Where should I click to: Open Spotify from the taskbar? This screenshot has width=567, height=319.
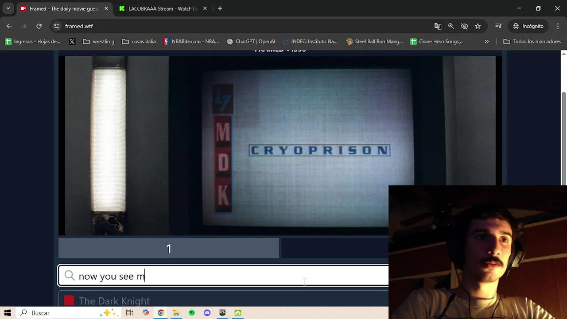pos(192,313)
